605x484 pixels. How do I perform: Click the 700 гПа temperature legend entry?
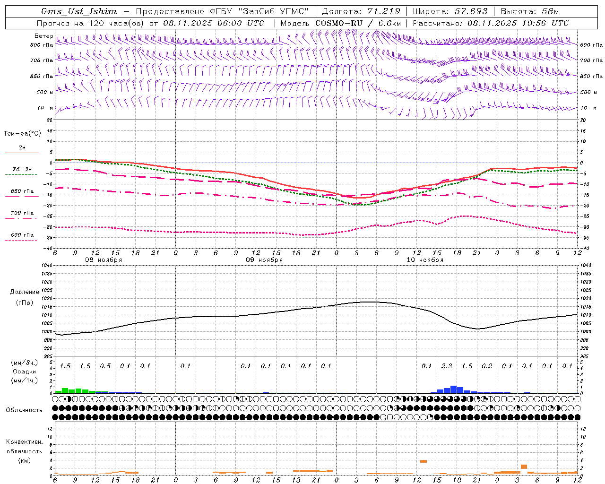(22, 213)
